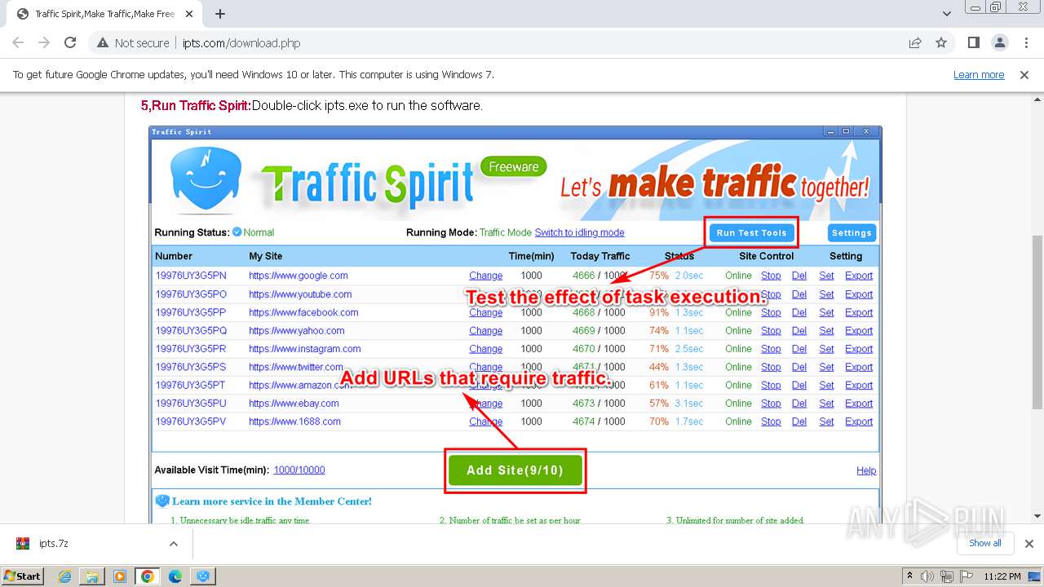Open Windows Explorer folder in taskbar
The width and height of the screenshot is (1044, 587).
[92, 576]
